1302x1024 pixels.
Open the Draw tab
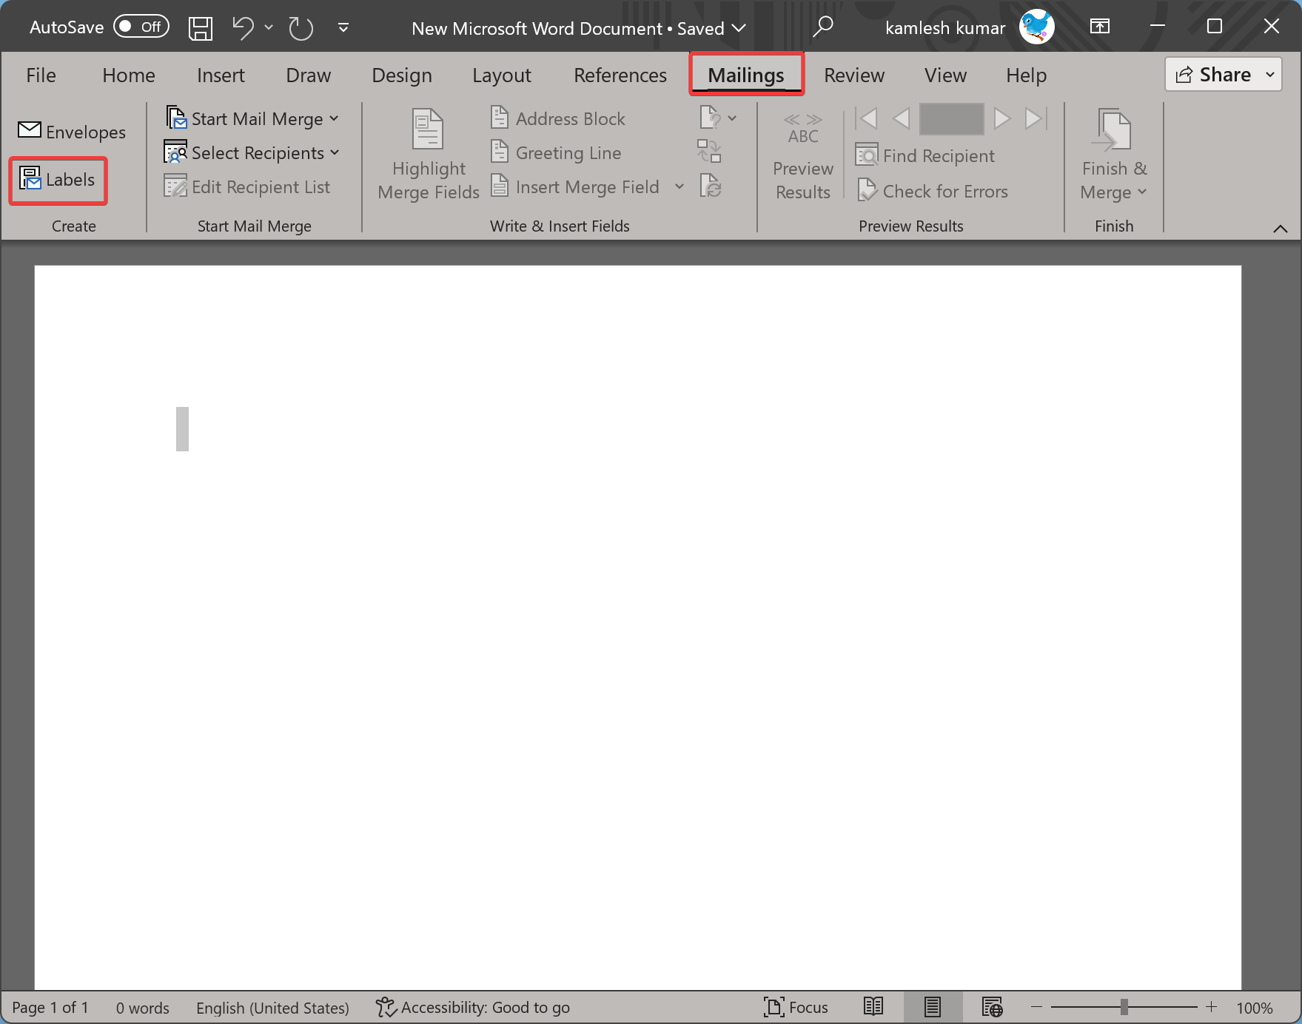(x=308, y=75)
